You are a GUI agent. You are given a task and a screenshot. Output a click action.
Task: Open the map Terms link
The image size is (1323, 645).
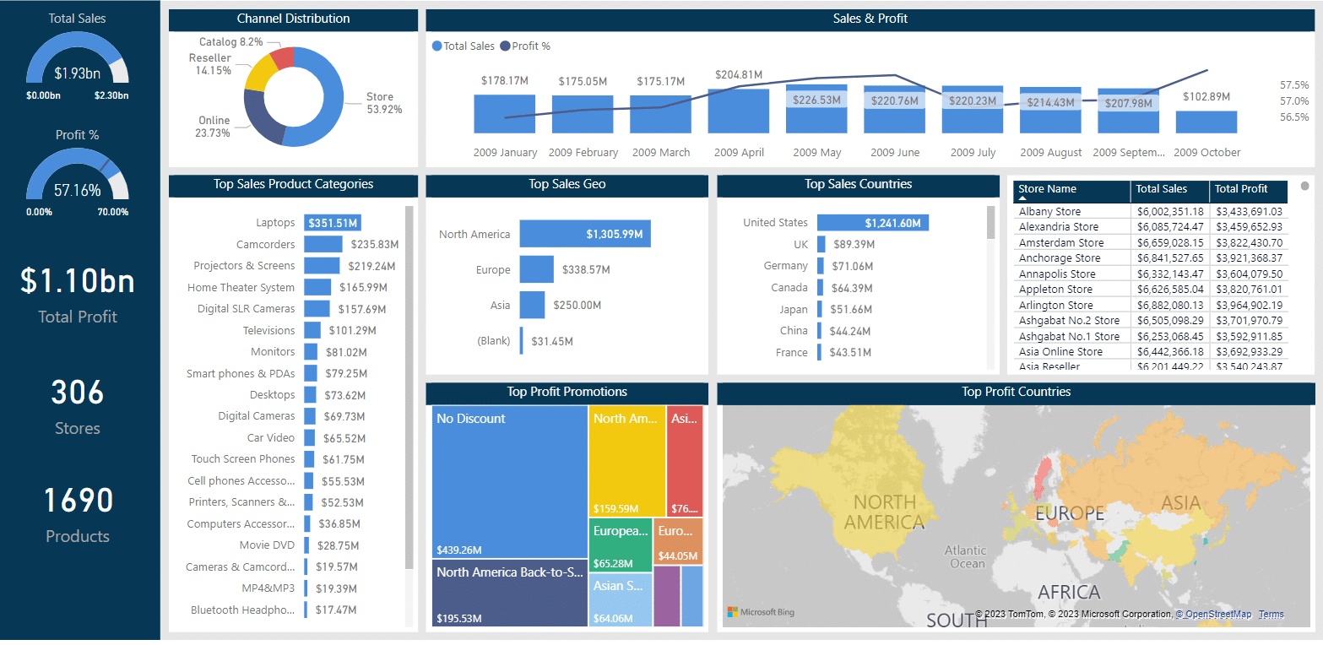pos(1271,614)
